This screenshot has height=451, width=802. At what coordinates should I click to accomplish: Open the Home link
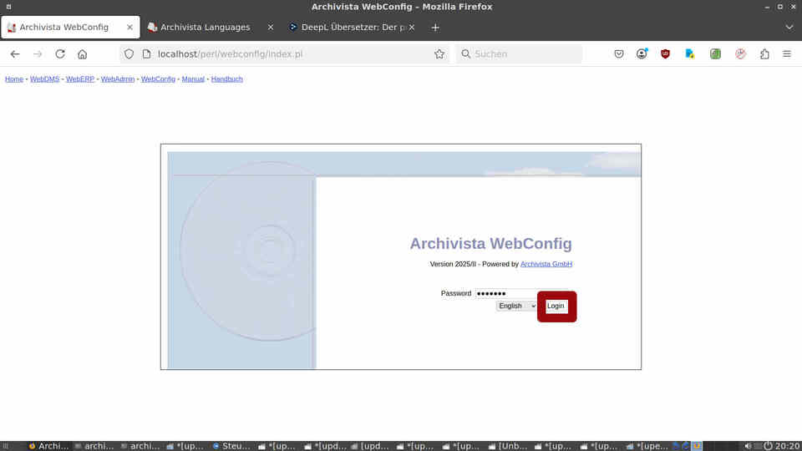click(x=14, y=79)
